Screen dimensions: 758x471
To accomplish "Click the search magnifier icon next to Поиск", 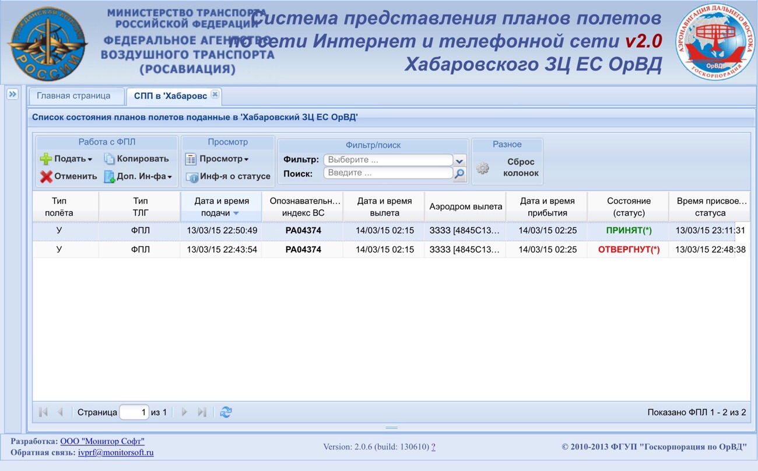I will (x=459, y=174).
